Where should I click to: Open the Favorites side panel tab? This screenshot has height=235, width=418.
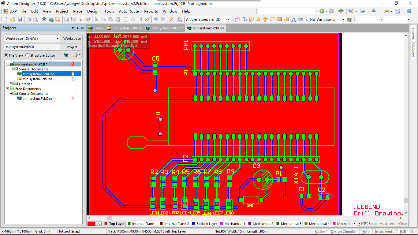413,33
